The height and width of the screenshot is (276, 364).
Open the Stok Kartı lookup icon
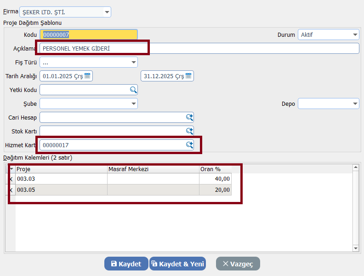coord(189,131)
